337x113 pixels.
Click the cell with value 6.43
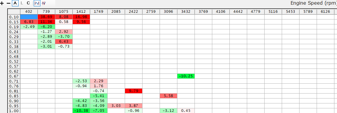64,42
